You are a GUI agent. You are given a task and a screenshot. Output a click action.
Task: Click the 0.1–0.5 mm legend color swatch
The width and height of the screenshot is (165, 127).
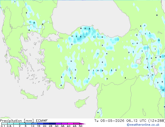pos(4,124)
